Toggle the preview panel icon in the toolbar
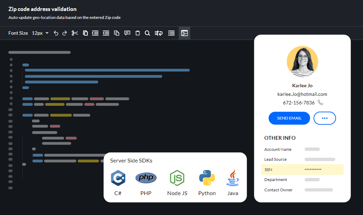 [184, 33]
